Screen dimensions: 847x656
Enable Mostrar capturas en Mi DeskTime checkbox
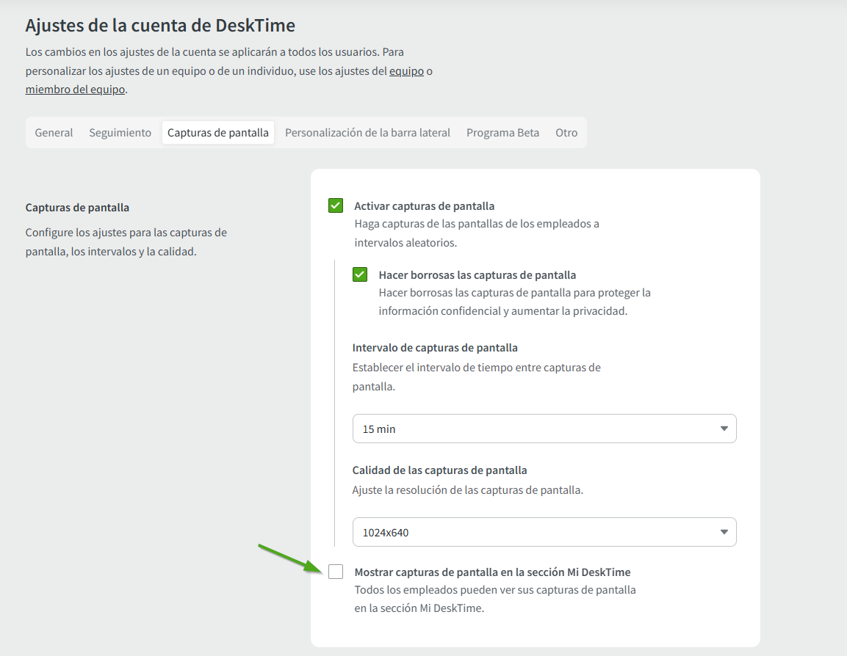pyautogui.click(x=336, y=572)
